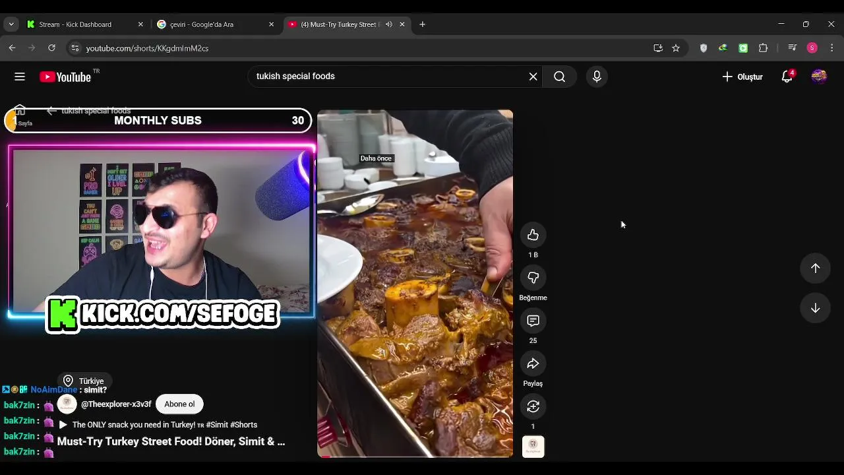Clear the search box with X
The image size is (844, 475).
tap(533, 77)
